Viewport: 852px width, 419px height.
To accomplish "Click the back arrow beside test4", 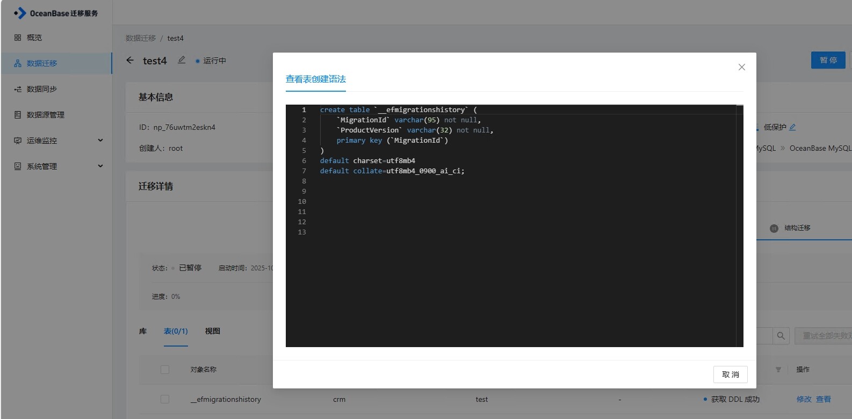I will [x=130, y=61].
